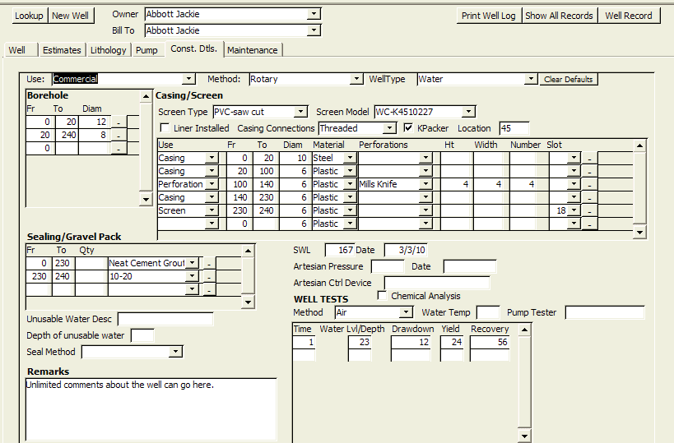Open Material dropdown showing Steel
Image resolution: width=674 pixels, height=443 pixels.
click(x=351, y=158)
